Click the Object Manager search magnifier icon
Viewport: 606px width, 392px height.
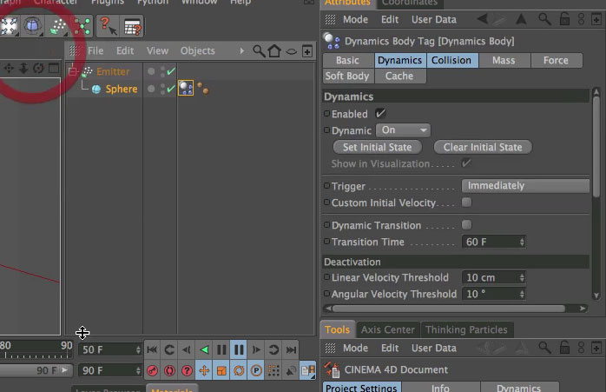259,51
